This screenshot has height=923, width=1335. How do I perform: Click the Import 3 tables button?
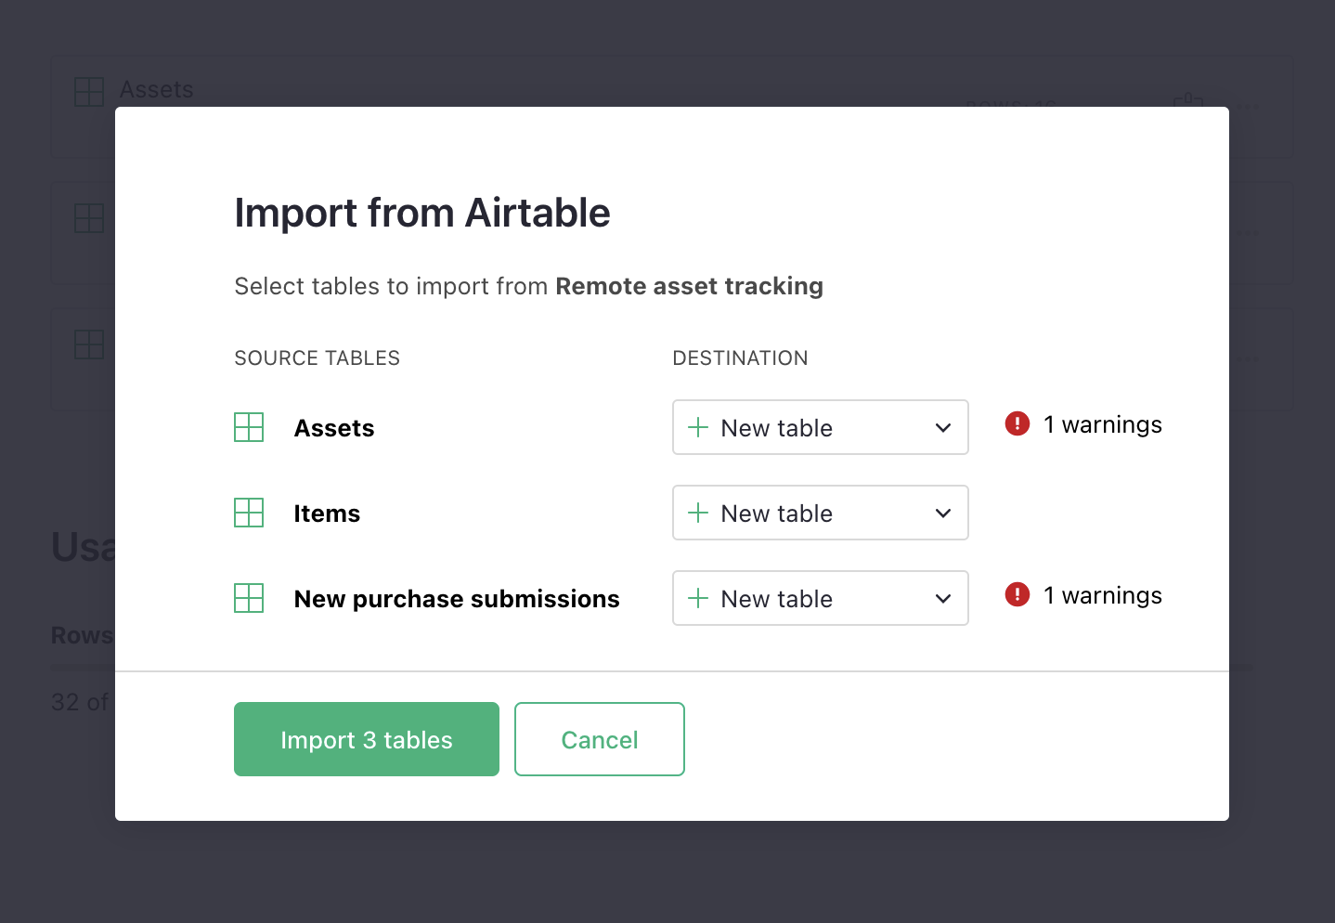pos(366,739)
